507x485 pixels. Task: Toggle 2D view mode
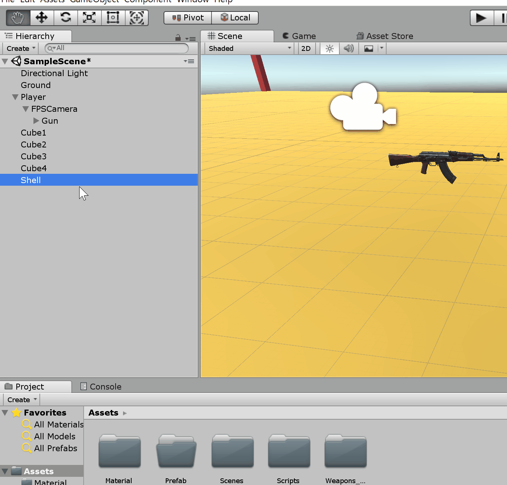click(306, 48)
